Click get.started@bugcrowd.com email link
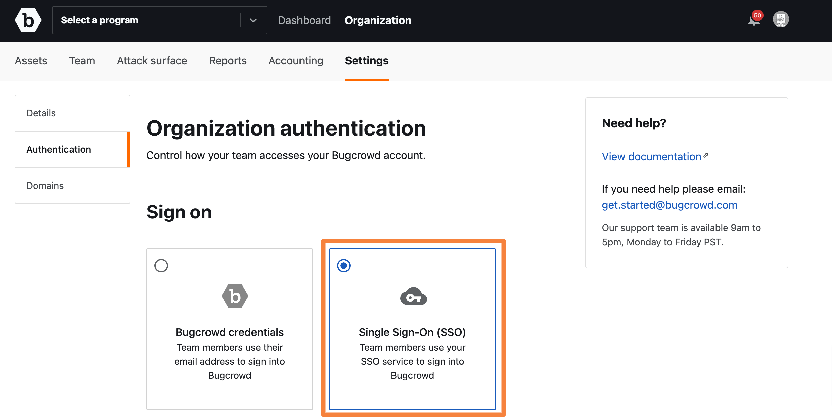Viewport: 832px width, 418px height. [669, 205]
